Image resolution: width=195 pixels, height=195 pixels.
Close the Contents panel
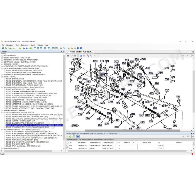tap(64, 52)
